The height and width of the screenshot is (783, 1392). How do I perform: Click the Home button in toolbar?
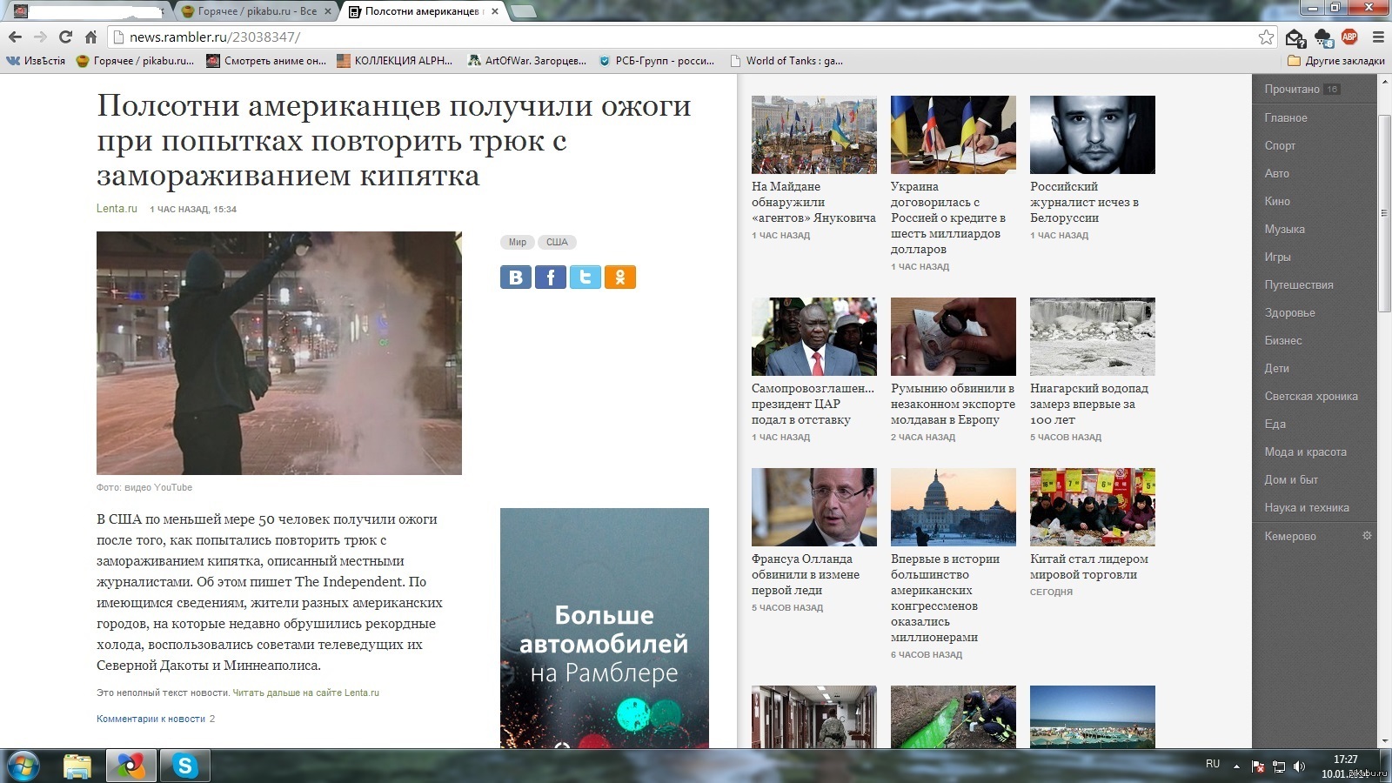point(90,37)
